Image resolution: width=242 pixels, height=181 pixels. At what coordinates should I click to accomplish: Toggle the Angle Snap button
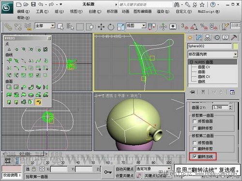tap(194, 27)
